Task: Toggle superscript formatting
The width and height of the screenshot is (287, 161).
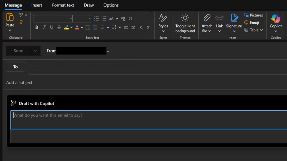Action: 149,27
